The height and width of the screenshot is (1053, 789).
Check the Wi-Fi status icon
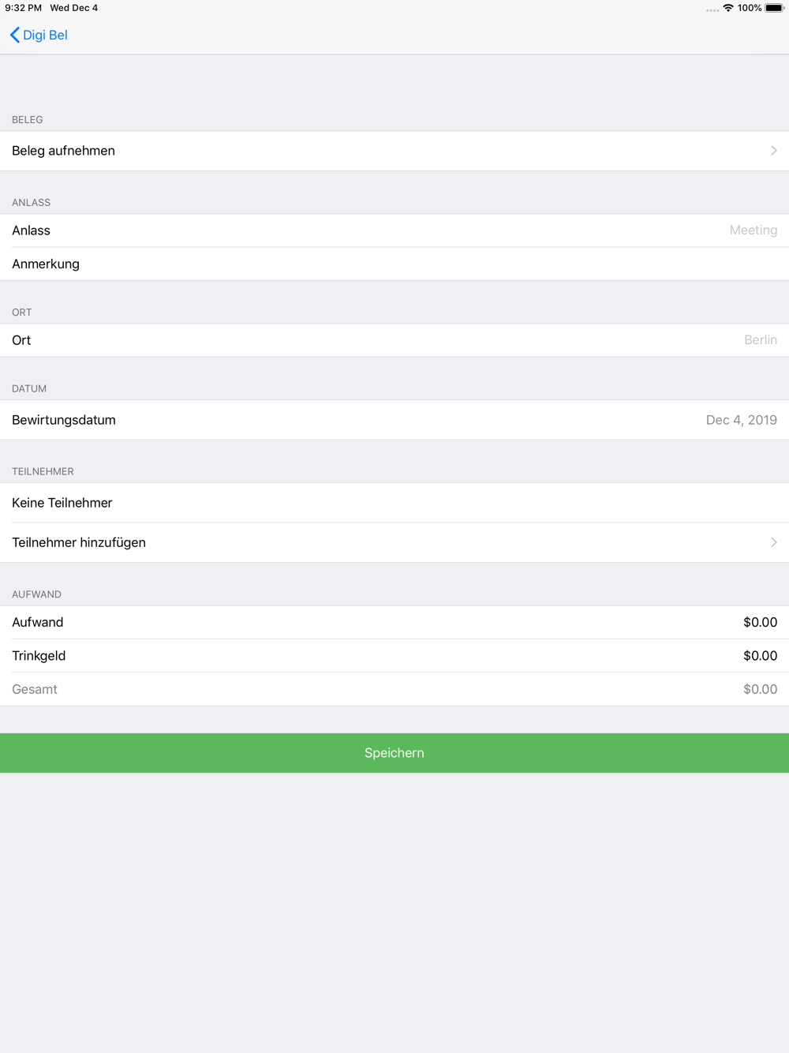[x=727, y=8]
